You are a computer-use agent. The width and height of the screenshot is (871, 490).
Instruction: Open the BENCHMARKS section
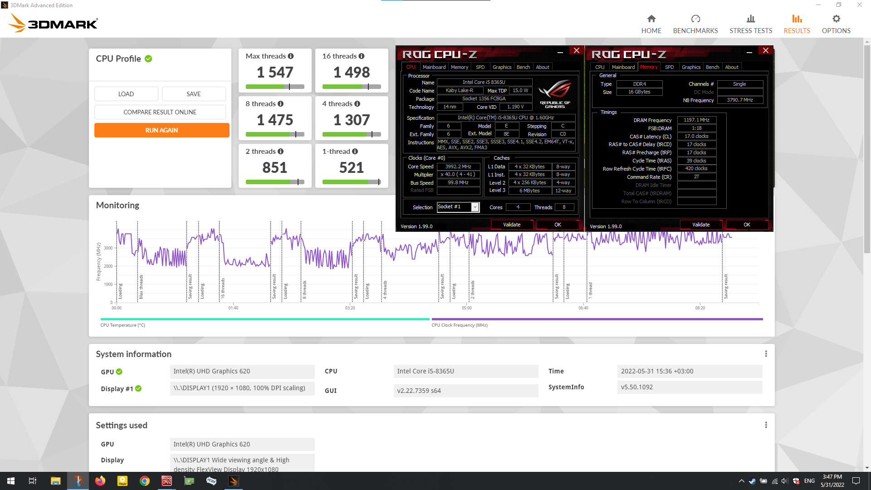695,24
